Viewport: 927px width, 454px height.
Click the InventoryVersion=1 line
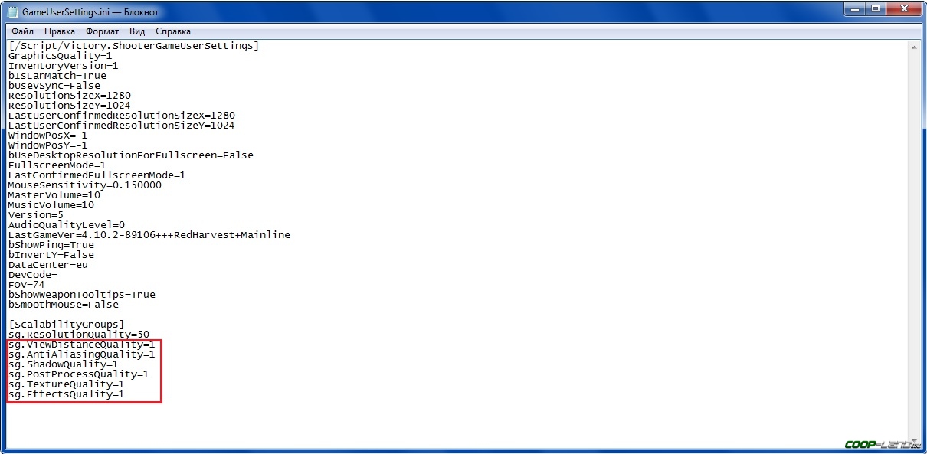(x=63, y=66)
